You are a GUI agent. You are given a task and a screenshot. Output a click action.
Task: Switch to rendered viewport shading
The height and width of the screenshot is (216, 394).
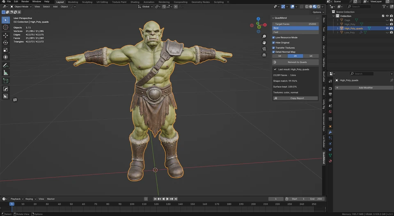(318, 7)
